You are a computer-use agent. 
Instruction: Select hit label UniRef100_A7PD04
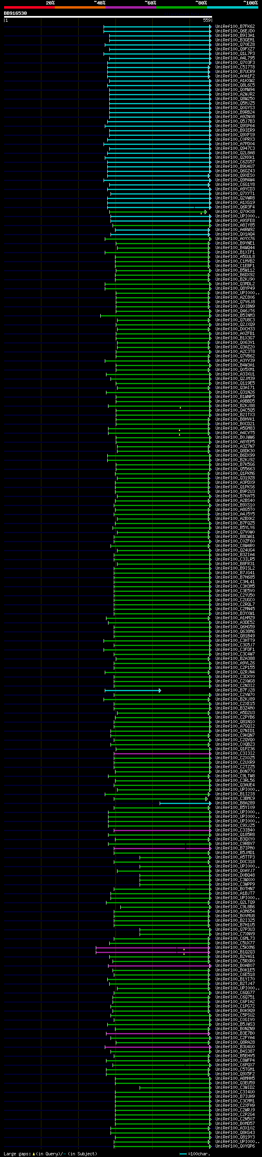(235, 144)
